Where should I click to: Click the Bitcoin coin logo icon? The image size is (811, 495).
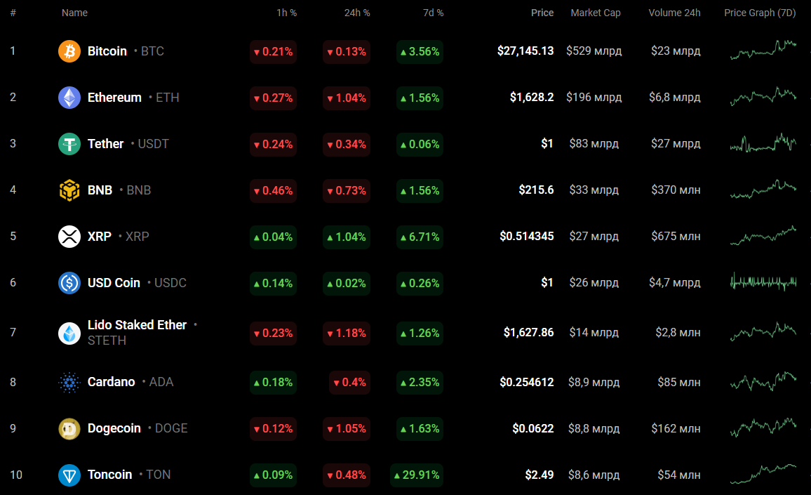[69, 51]
